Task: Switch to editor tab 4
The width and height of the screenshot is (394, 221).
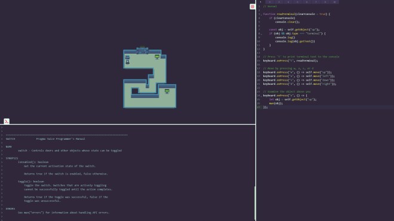Action: pos(288,2)
